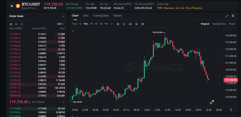Open the 0.01 price precision dropdown
This screenshot has height=117, width=241.
coord(61,24)
